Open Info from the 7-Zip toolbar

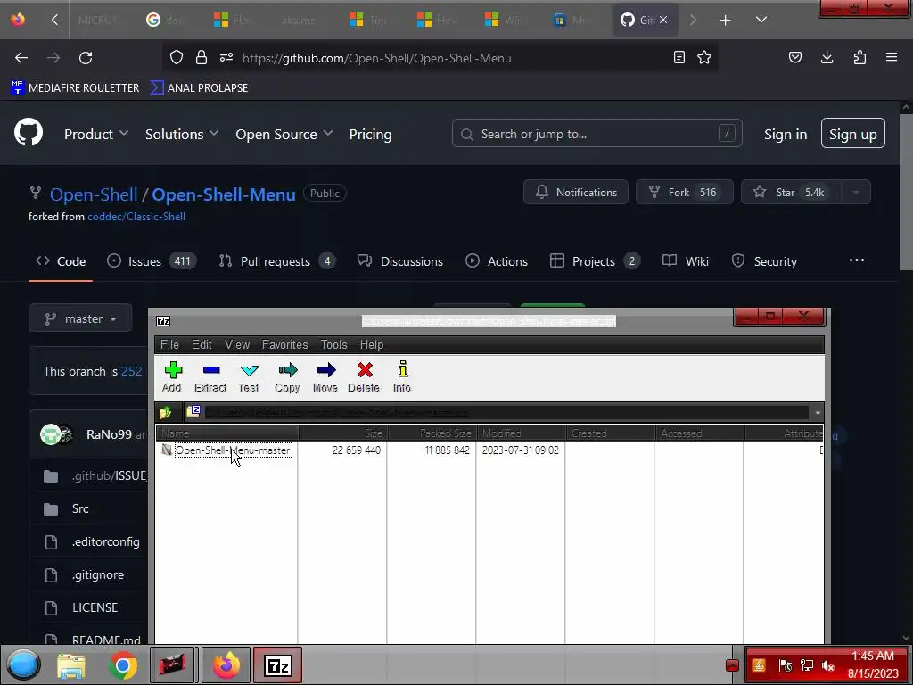point(402,377)
